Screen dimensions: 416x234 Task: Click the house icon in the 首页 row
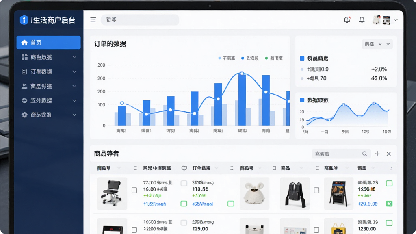click(x=24, y=43)
